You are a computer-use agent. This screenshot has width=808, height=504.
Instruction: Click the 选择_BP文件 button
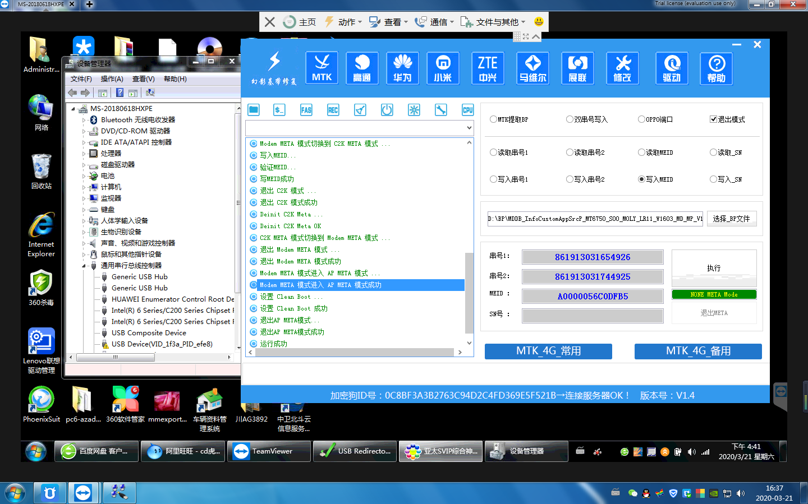(x=731, y=219)
